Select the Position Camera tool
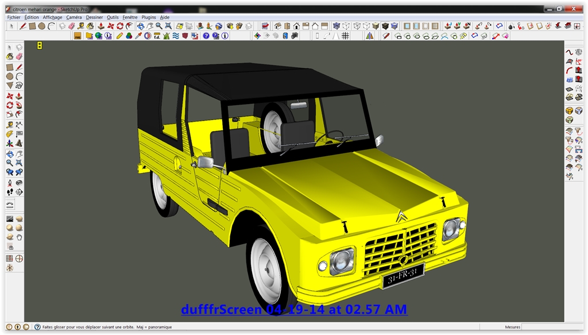The width and height of the screenshot is (588, 335). [10, 183]
